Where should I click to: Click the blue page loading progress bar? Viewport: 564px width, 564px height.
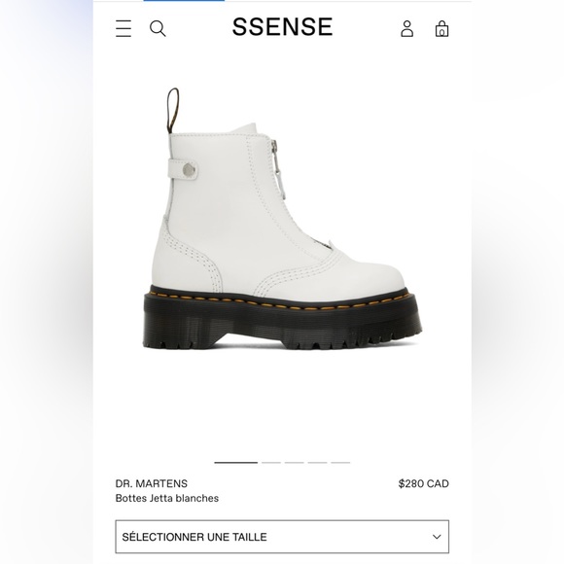click(184, 1)
